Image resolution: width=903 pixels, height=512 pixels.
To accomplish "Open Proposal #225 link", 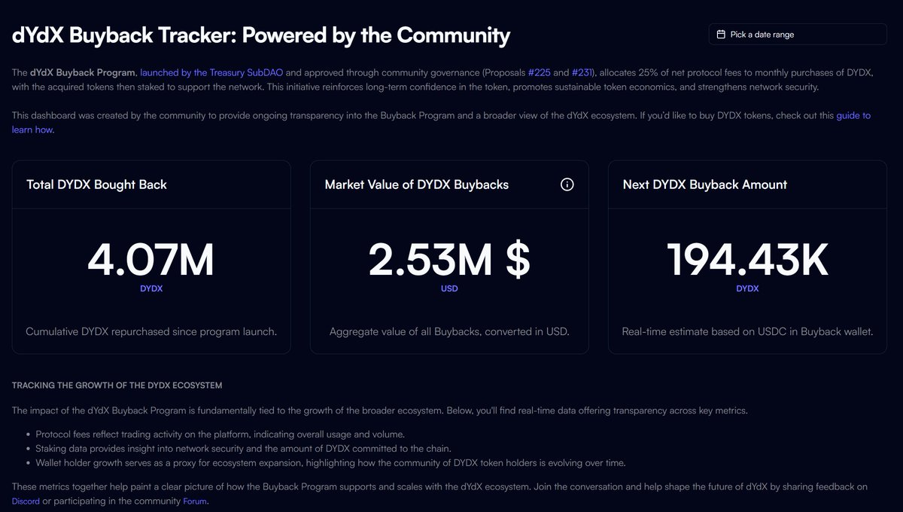I will click(540, 73).
